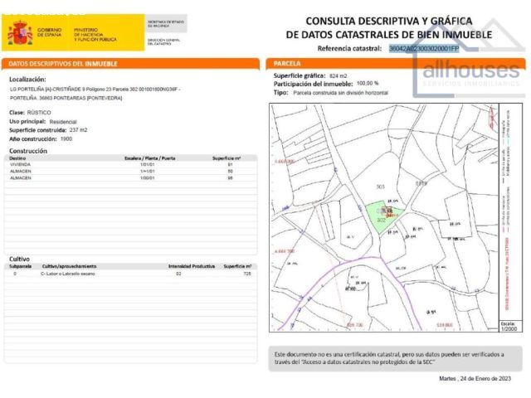Click the Superficie construida value '237 m2'
This screenshot has width=531, height=398.
point(78,130)
